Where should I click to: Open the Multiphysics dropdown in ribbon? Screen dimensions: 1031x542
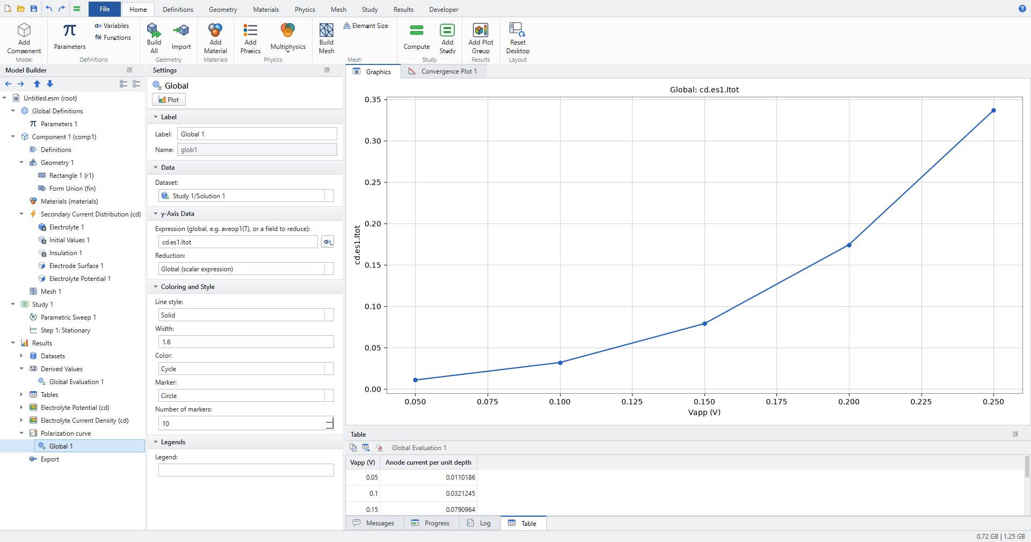[x=288, y=38]
